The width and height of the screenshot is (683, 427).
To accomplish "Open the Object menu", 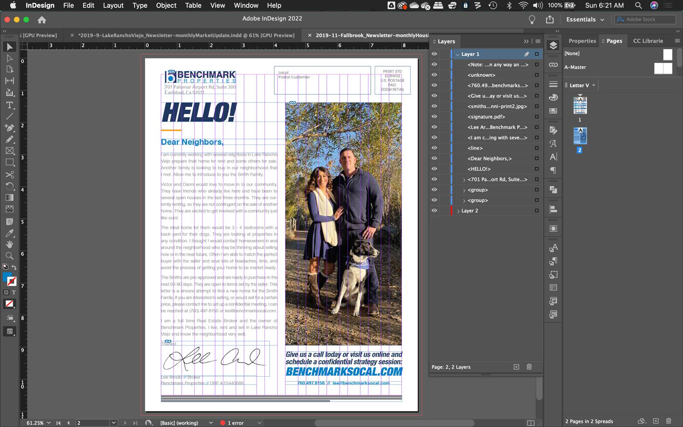I will pyautogui.click(x=166, y=5).
